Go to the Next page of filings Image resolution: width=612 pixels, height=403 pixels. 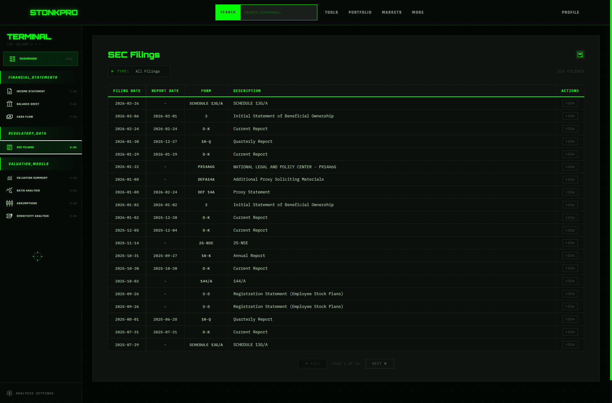379,364
